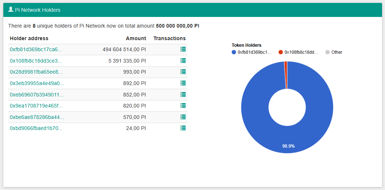Open transactions list for 0x3eb39955a4e49a0 holder
Image resolution: width=385 pixels, height=190 pixels.
(183, 83)
